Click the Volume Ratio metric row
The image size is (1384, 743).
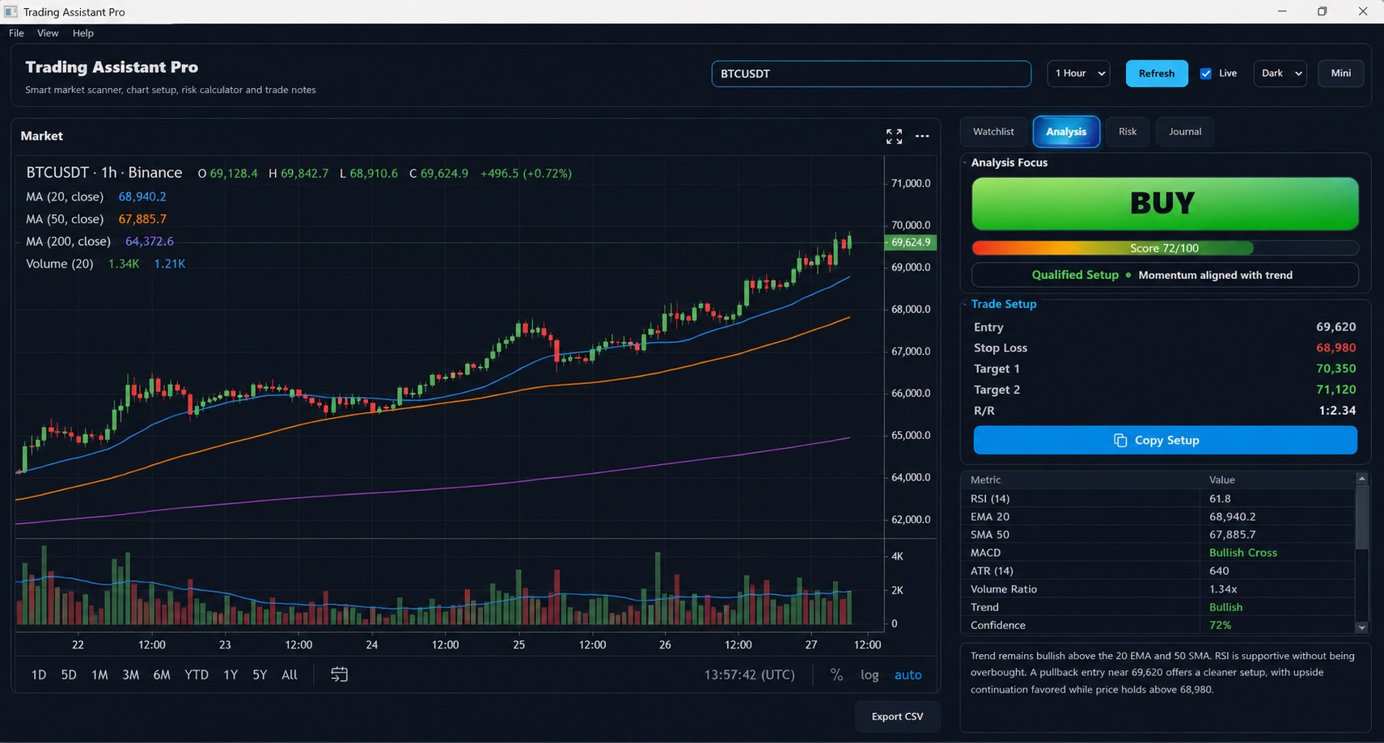tap(1158, 589)
